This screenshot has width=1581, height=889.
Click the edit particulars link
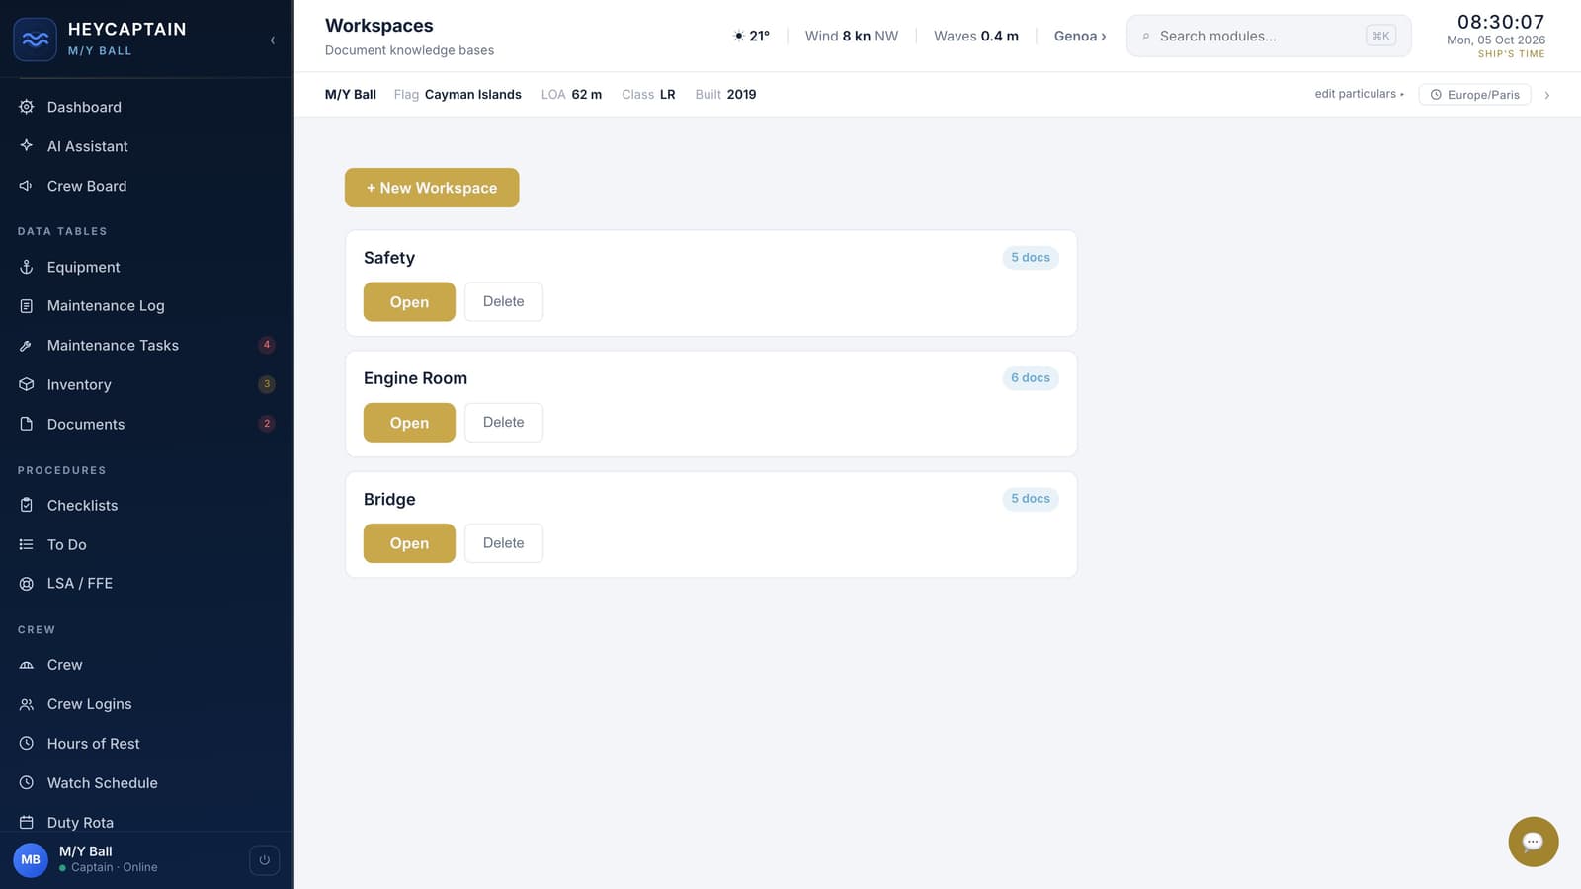point(1359,94)
